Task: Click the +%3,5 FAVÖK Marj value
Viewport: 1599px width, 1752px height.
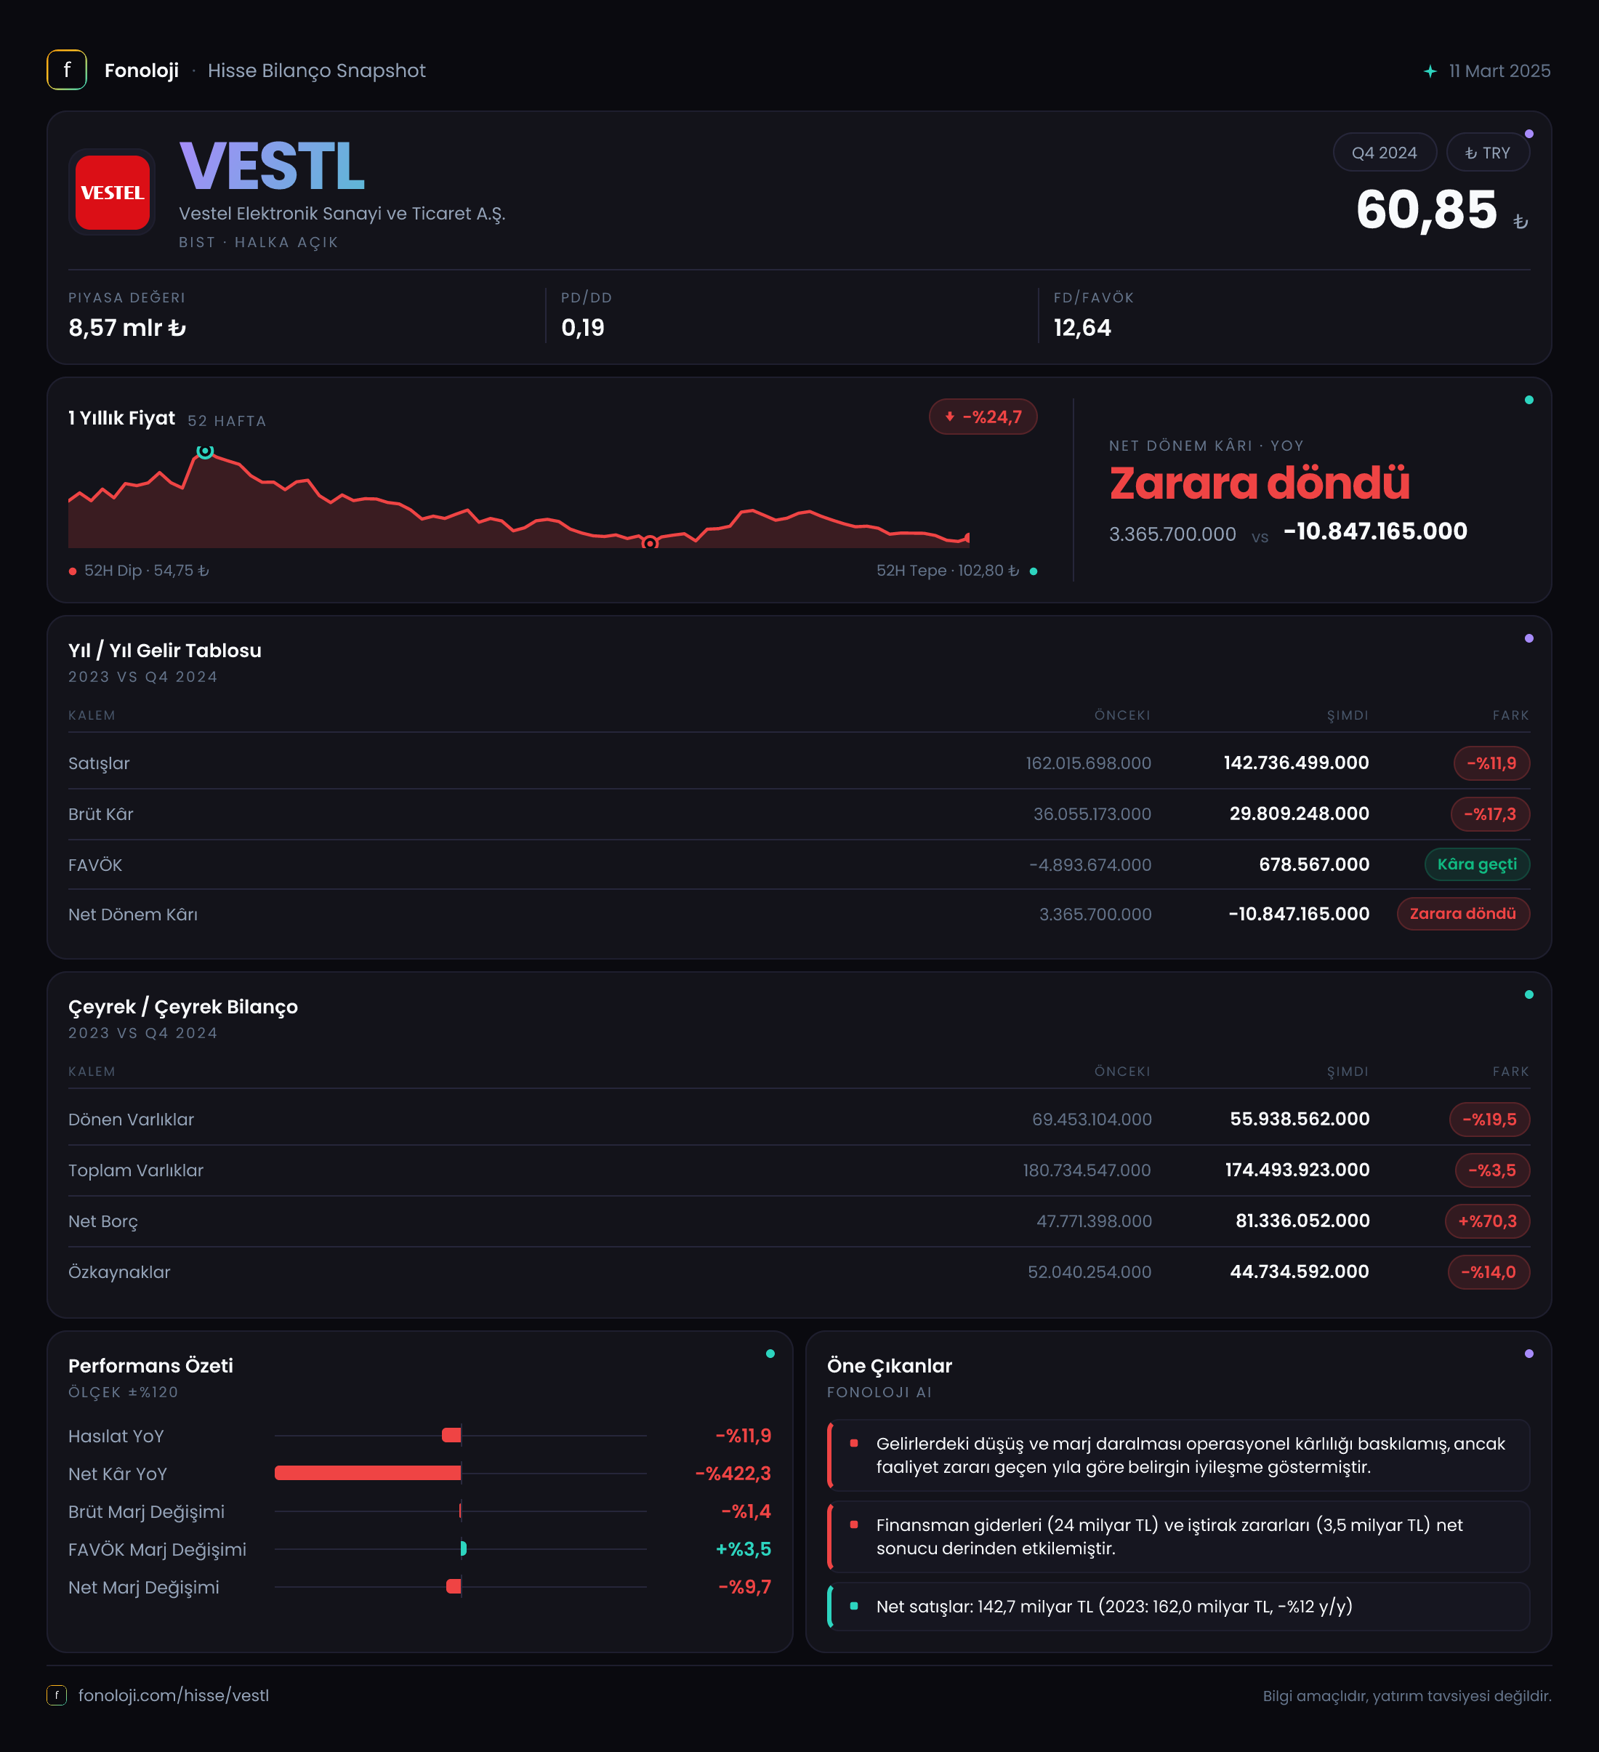Action: [x=743, y=1549]
